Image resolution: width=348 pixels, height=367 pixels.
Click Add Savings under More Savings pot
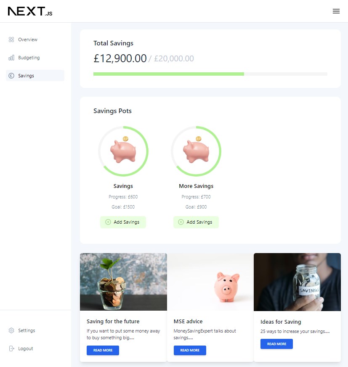[x=196, y=222]
